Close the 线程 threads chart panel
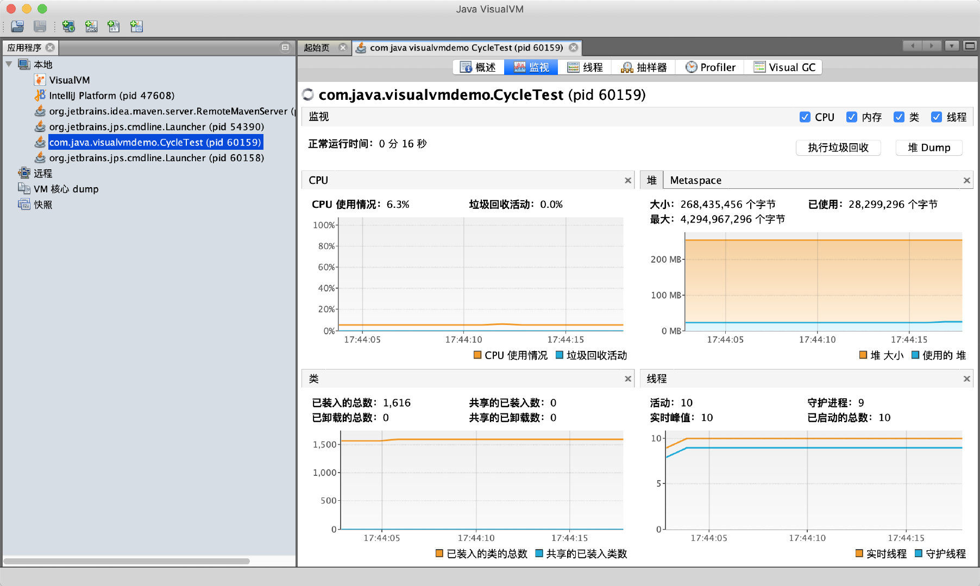This screenshot has height=586, width=980. click(966, 379)
